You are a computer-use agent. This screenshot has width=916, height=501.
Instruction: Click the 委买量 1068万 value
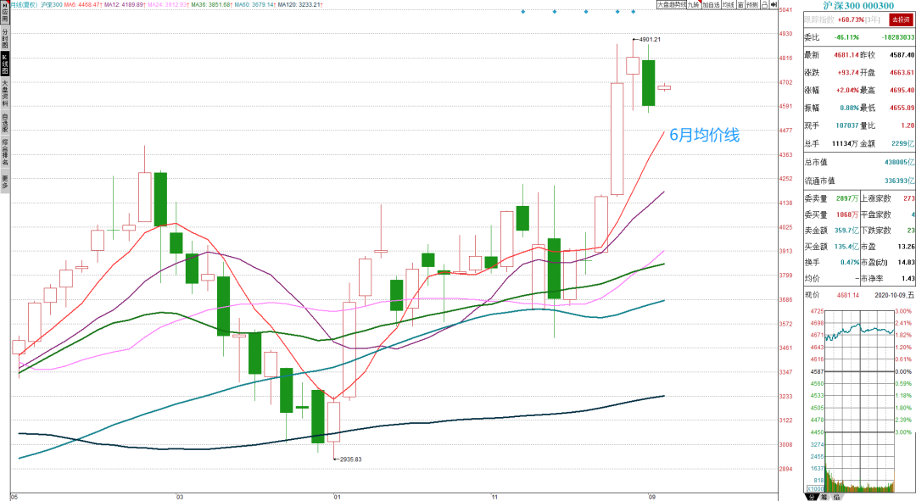[847, 214]
